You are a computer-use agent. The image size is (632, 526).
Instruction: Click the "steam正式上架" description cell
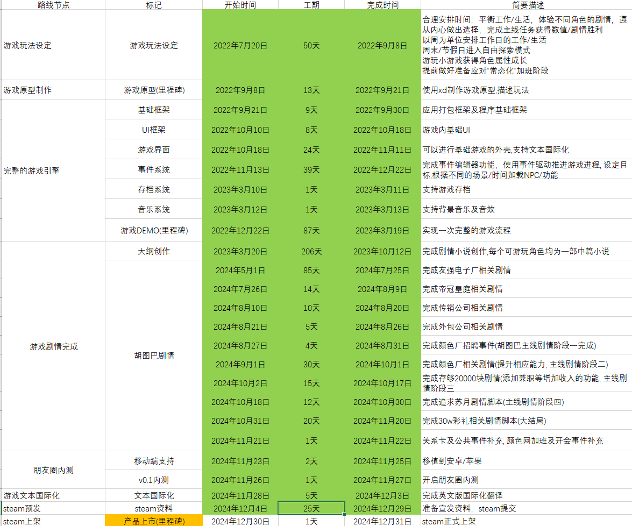coord(526,521)
